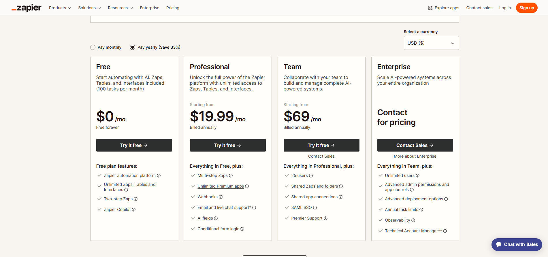Open the USD ($) currency dropdown
The height and width of the screenshot is (257, 548).
pyautogui.click(x=431, y=43)
